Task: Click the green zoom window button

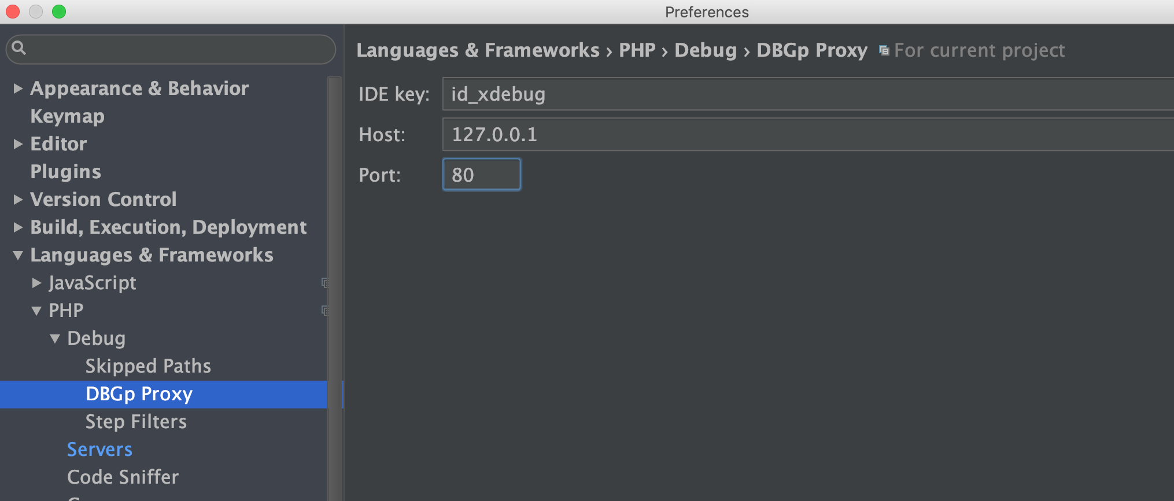Action: point(59,12)
